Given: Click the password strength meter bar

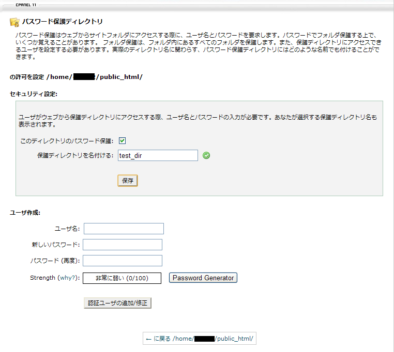Looking at the screenshot, I should point(122,278).
